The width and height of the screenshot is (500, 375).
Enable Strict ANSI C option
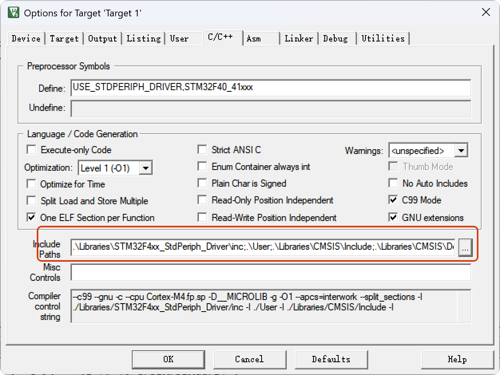203,150
